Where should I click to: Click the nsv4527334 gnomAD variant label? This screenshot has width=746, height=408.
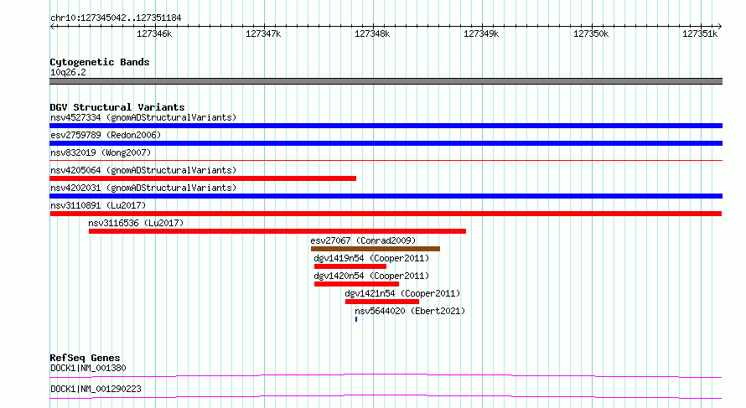pos(143,117)
